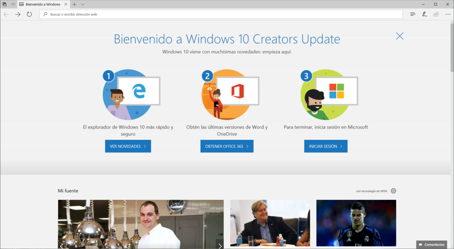The image size is (454, 249).
Task: Open the Hub favorites panel
Action: point(413,14)
